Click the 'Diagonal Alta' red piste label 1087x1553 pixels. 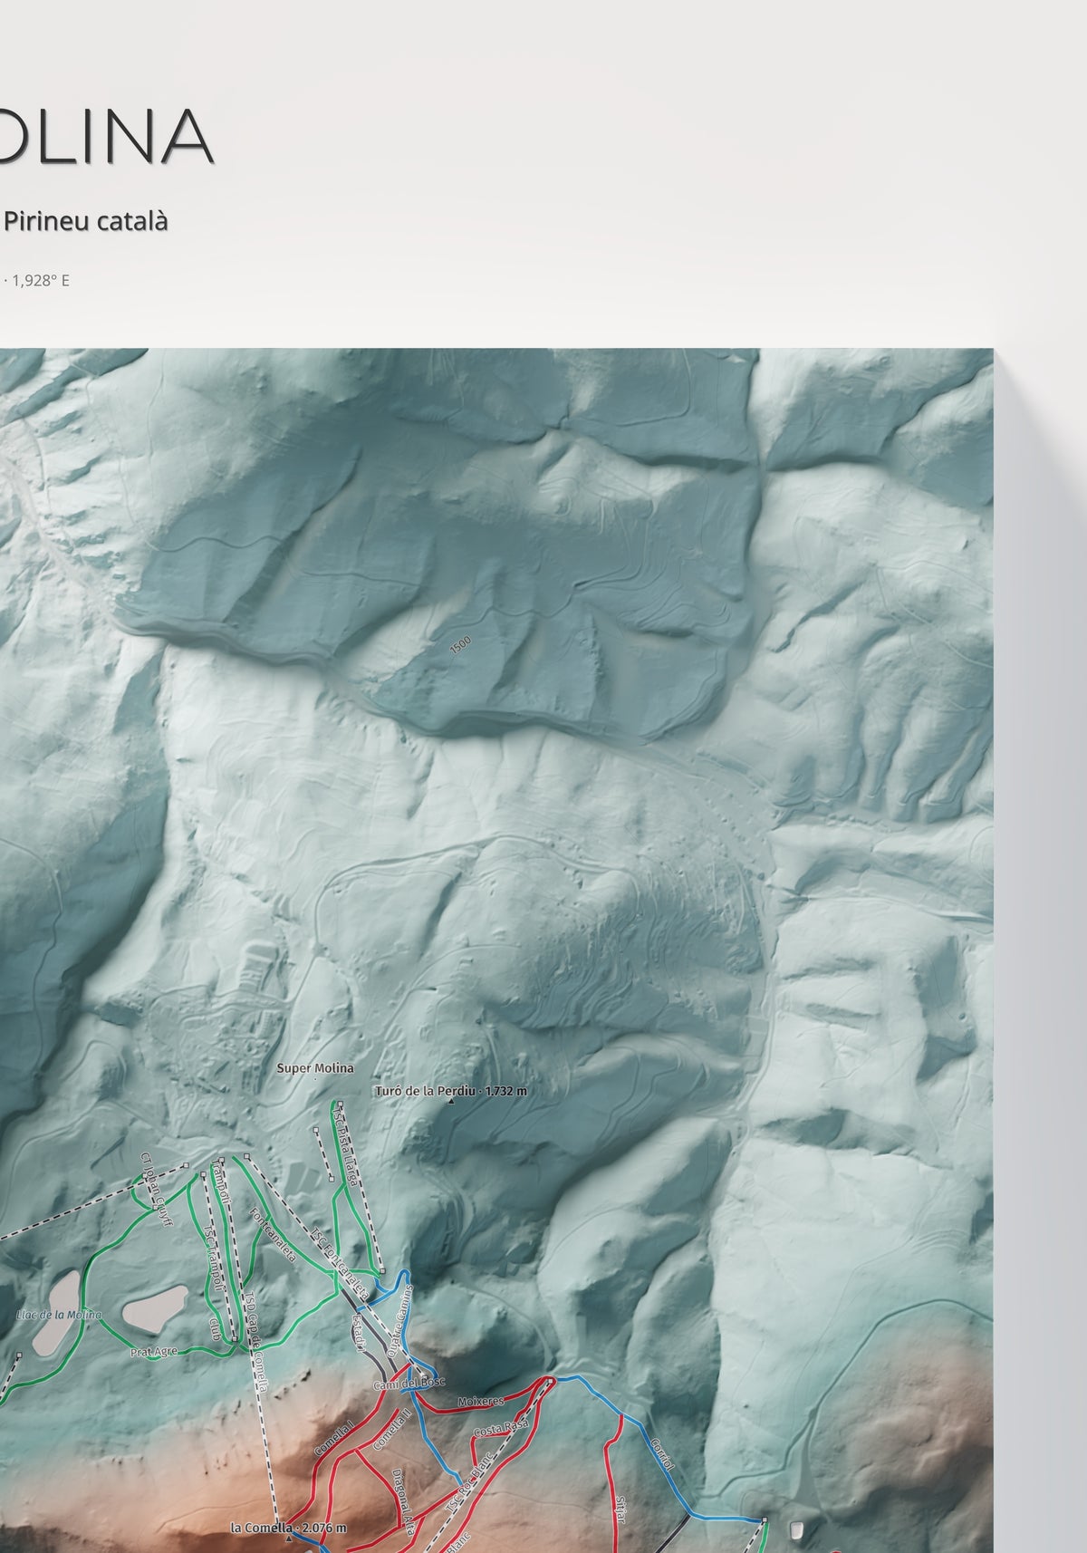click(x=403, y=1501)
